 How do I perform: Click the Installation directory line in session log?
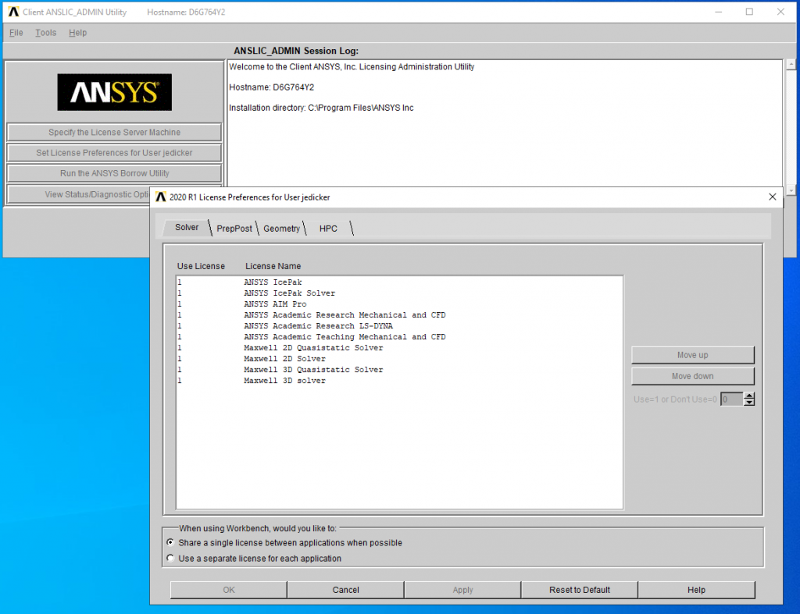[321, 108]
